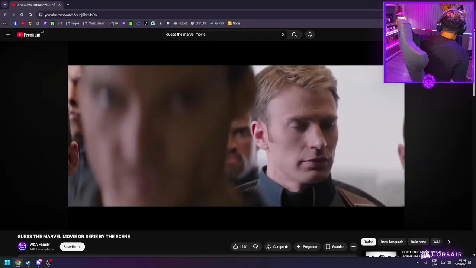This screenshot has height=268, width=476.
Task: Open the Meta bookmark icon
Action: click(x=138, y=23)
